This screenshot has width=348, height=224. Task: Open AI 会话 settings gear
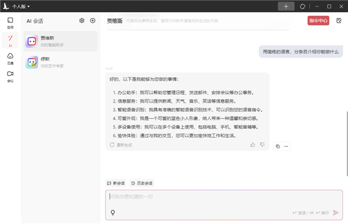(x=82, y=21)
